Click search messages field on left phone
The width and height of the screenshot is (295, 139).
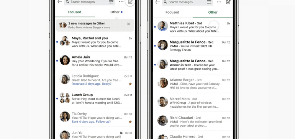[x=90, y=2]
